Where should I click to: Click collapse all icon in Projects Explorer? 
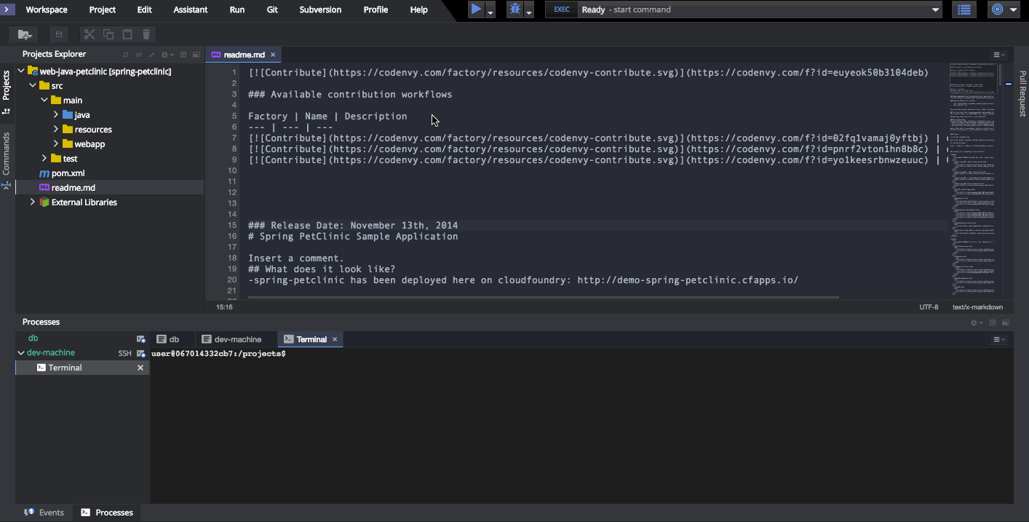(152, 55)
